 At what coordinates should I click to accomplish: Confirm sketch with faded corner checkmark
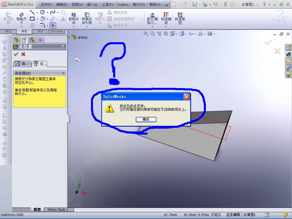coord(268,42)
